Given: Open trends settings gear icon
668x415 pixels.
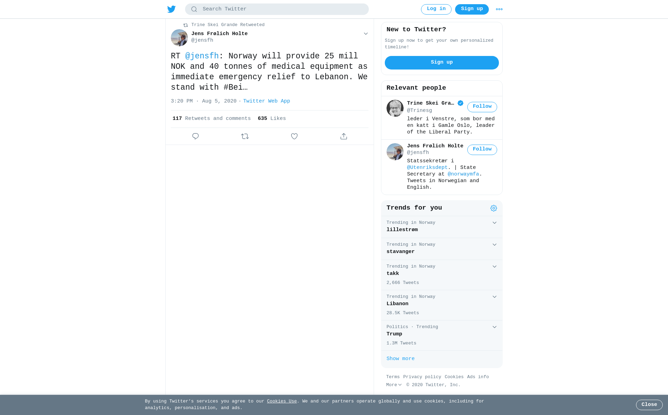Looking at the screenshot, I should 494,208.
